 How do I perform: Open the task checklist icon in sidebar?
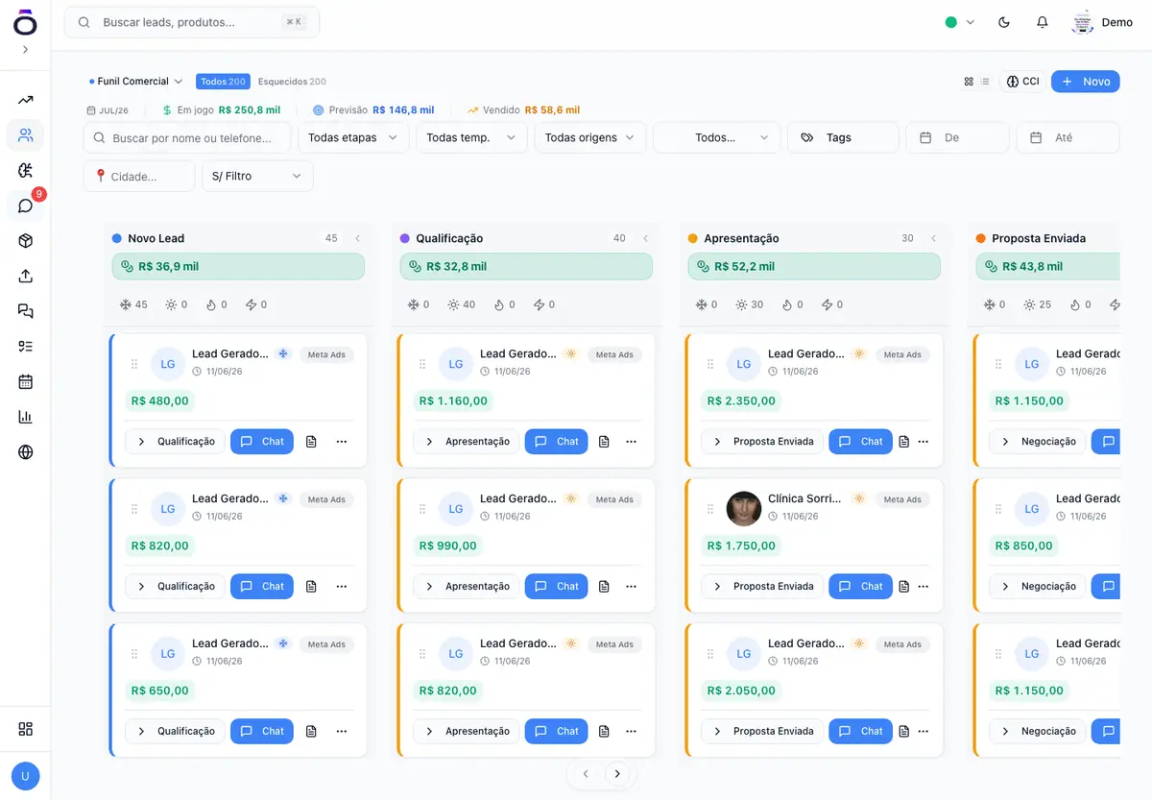25,347
